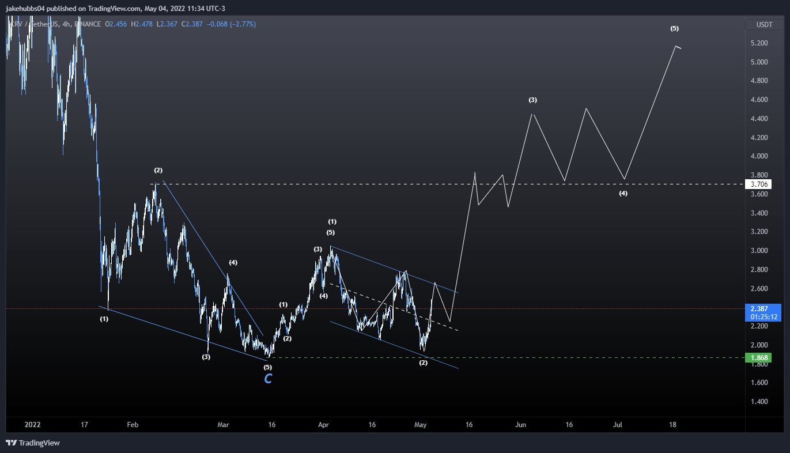The height and width of the screenshot is (453, 790).
Task: Click the (-2.77%) change value in the legend
Action: coord(242,24)
